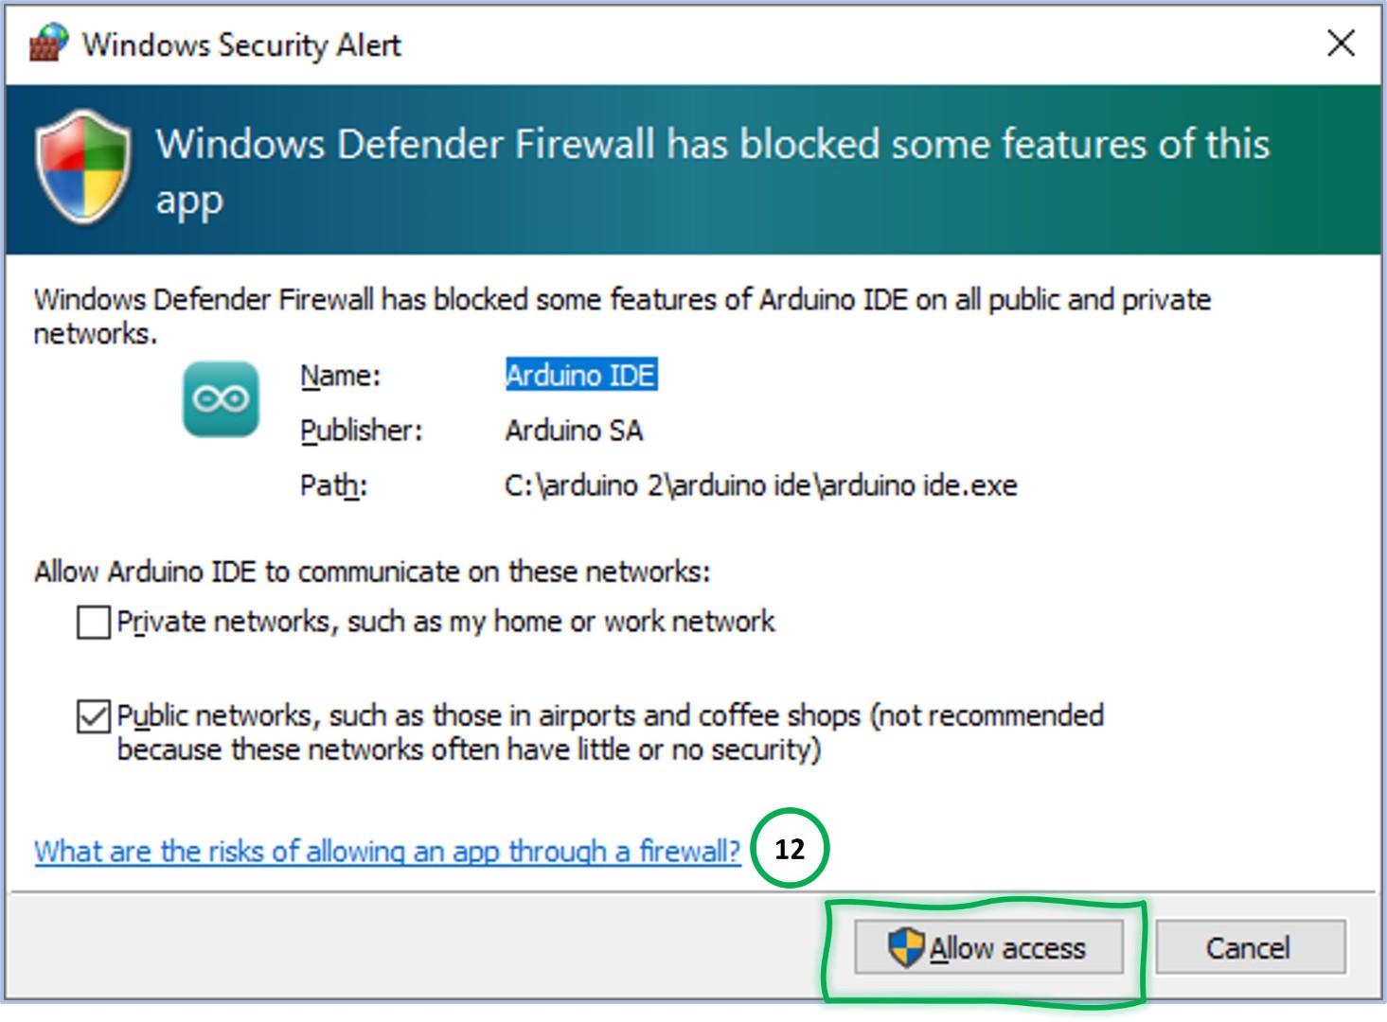This screenshot has height=1022, width=1387.
Task: Click the circled step number 12 annotation
Action: point(790,848)
